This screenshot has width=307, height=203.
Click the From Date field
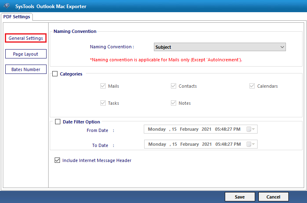click(200, 129)
